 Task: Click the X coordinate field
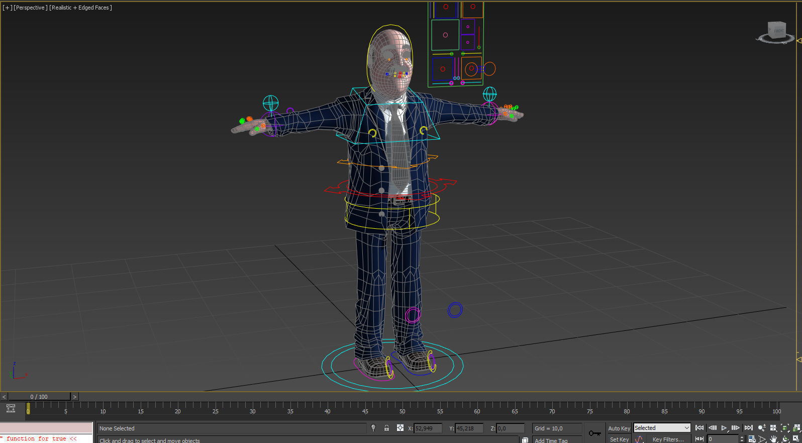[428, 428]
